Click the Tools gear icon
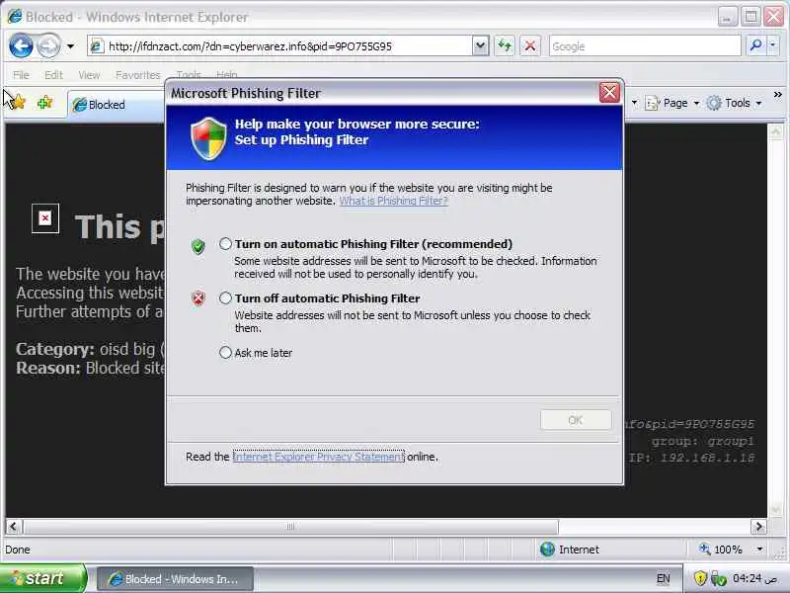The height and width of the screenshot is (593, 790). point(713,104)
